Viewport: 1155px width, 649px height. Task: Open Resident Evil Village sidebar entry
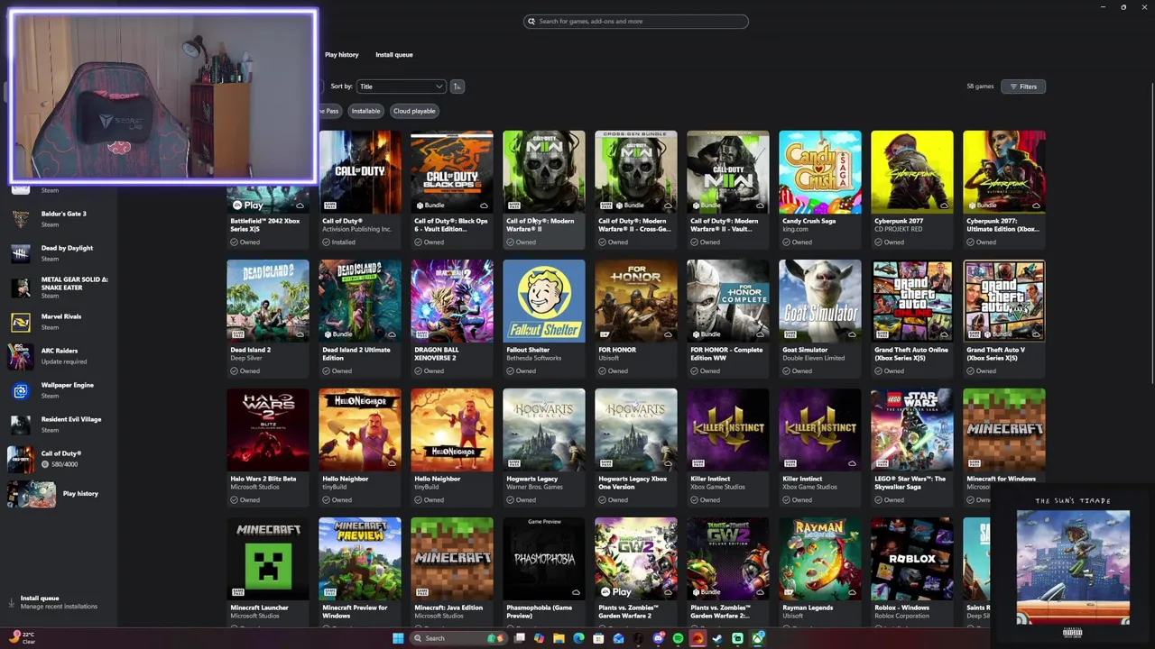click(x=59, y=425)
